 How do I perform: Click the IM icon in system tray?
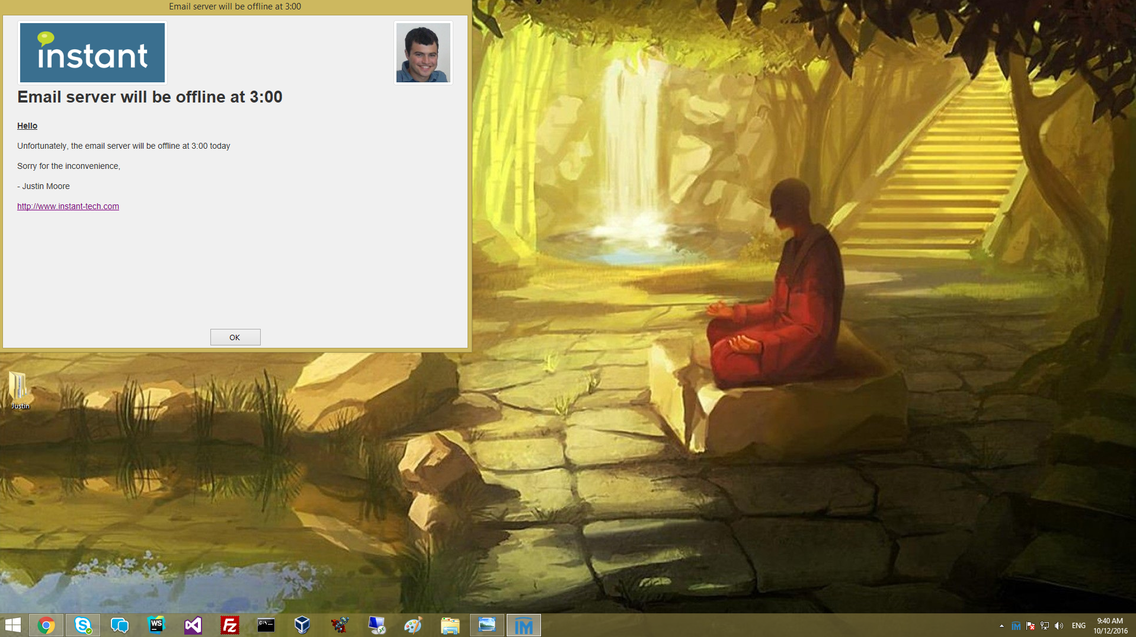click(1016, 626)
